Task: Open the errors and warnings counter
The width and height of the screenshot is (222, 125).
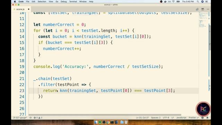Action: coord(38,118)
